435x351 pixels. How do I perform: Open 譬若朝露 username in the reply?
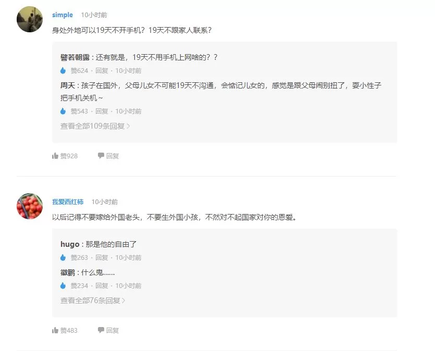click(75, 57)
